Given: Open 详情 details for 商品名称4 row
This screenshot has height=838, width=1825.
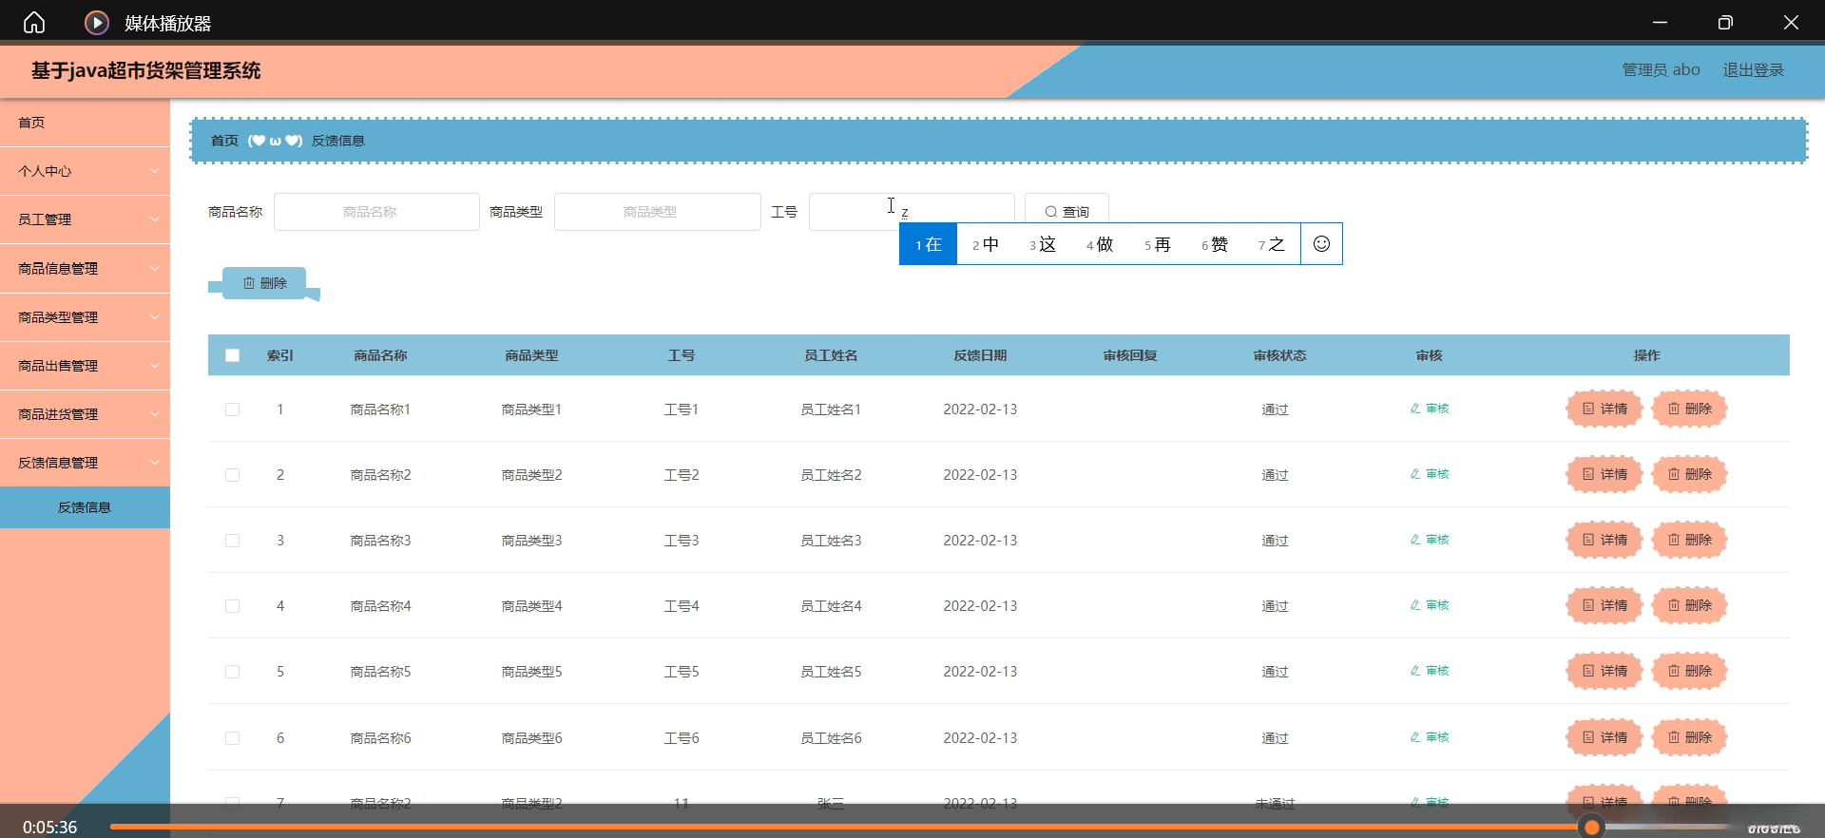Looking at the screenshot, I should pyautogui.click(x=1604, y=605).
